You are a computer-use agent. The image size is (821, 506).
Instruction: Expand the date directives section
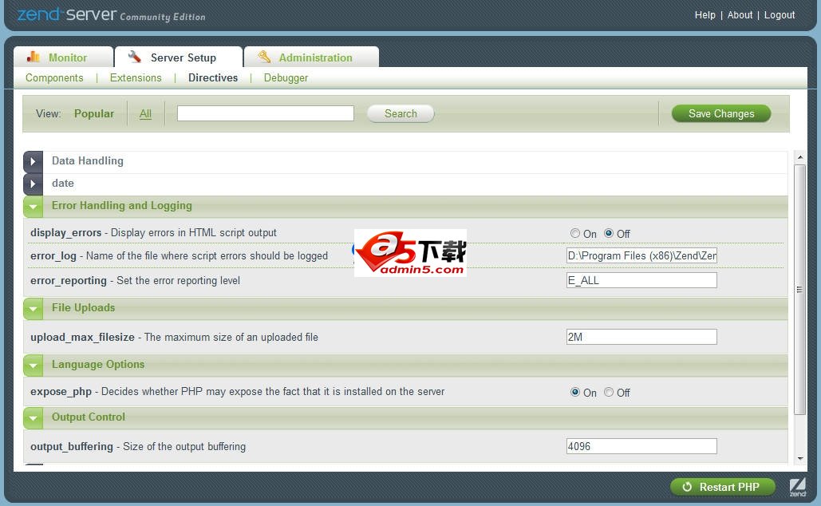(x=33, y=183)
